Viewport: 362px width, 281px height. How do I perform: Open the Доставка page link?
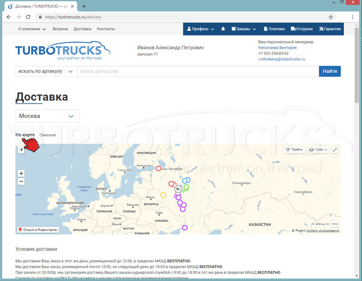pyautogui.click(x=82, y=29)
